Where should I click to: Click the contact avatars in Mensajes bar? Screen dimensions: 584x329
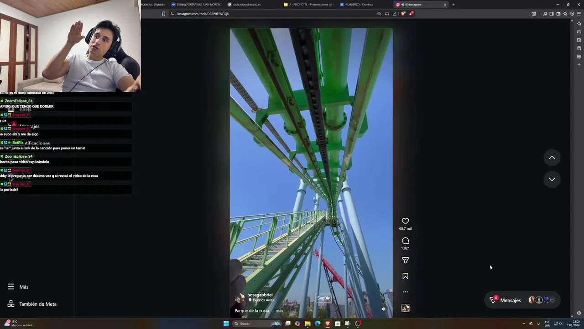pos(542,300)
